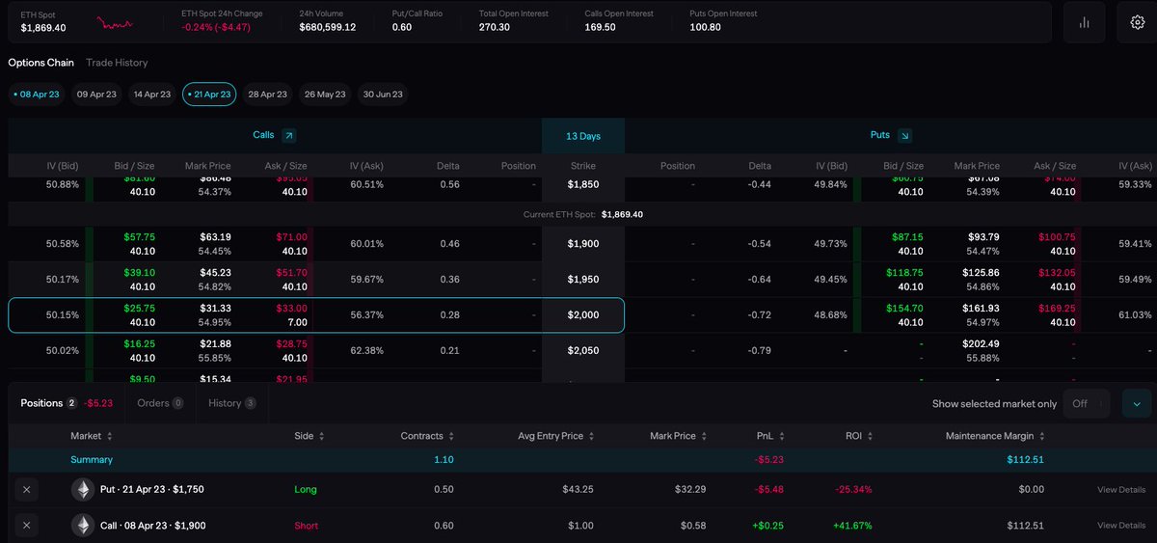Click call bid $57.75 at $1,900 strike

point(140,236)
